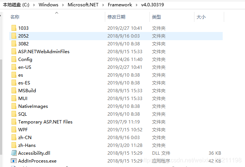
Task: Click the folder name NativeImages
Action: pyautogui.click(x=33, y=106)
